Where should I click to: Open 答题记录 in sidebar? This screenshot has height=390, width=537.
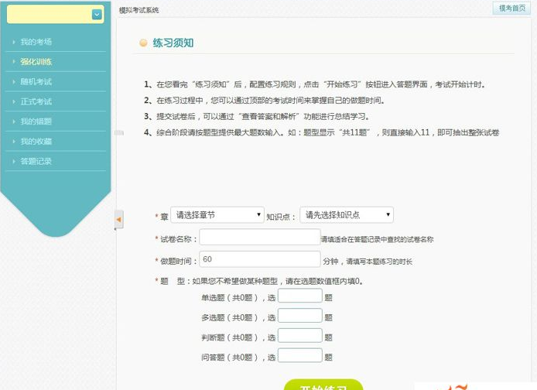click(x=36, y=161)
